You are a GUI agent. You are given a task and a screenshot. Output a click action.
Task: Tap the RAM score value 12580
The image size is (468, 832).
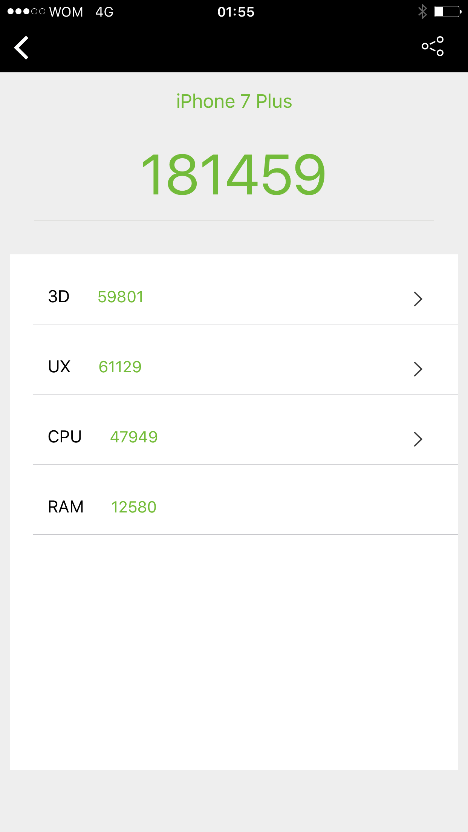[134, 507]
